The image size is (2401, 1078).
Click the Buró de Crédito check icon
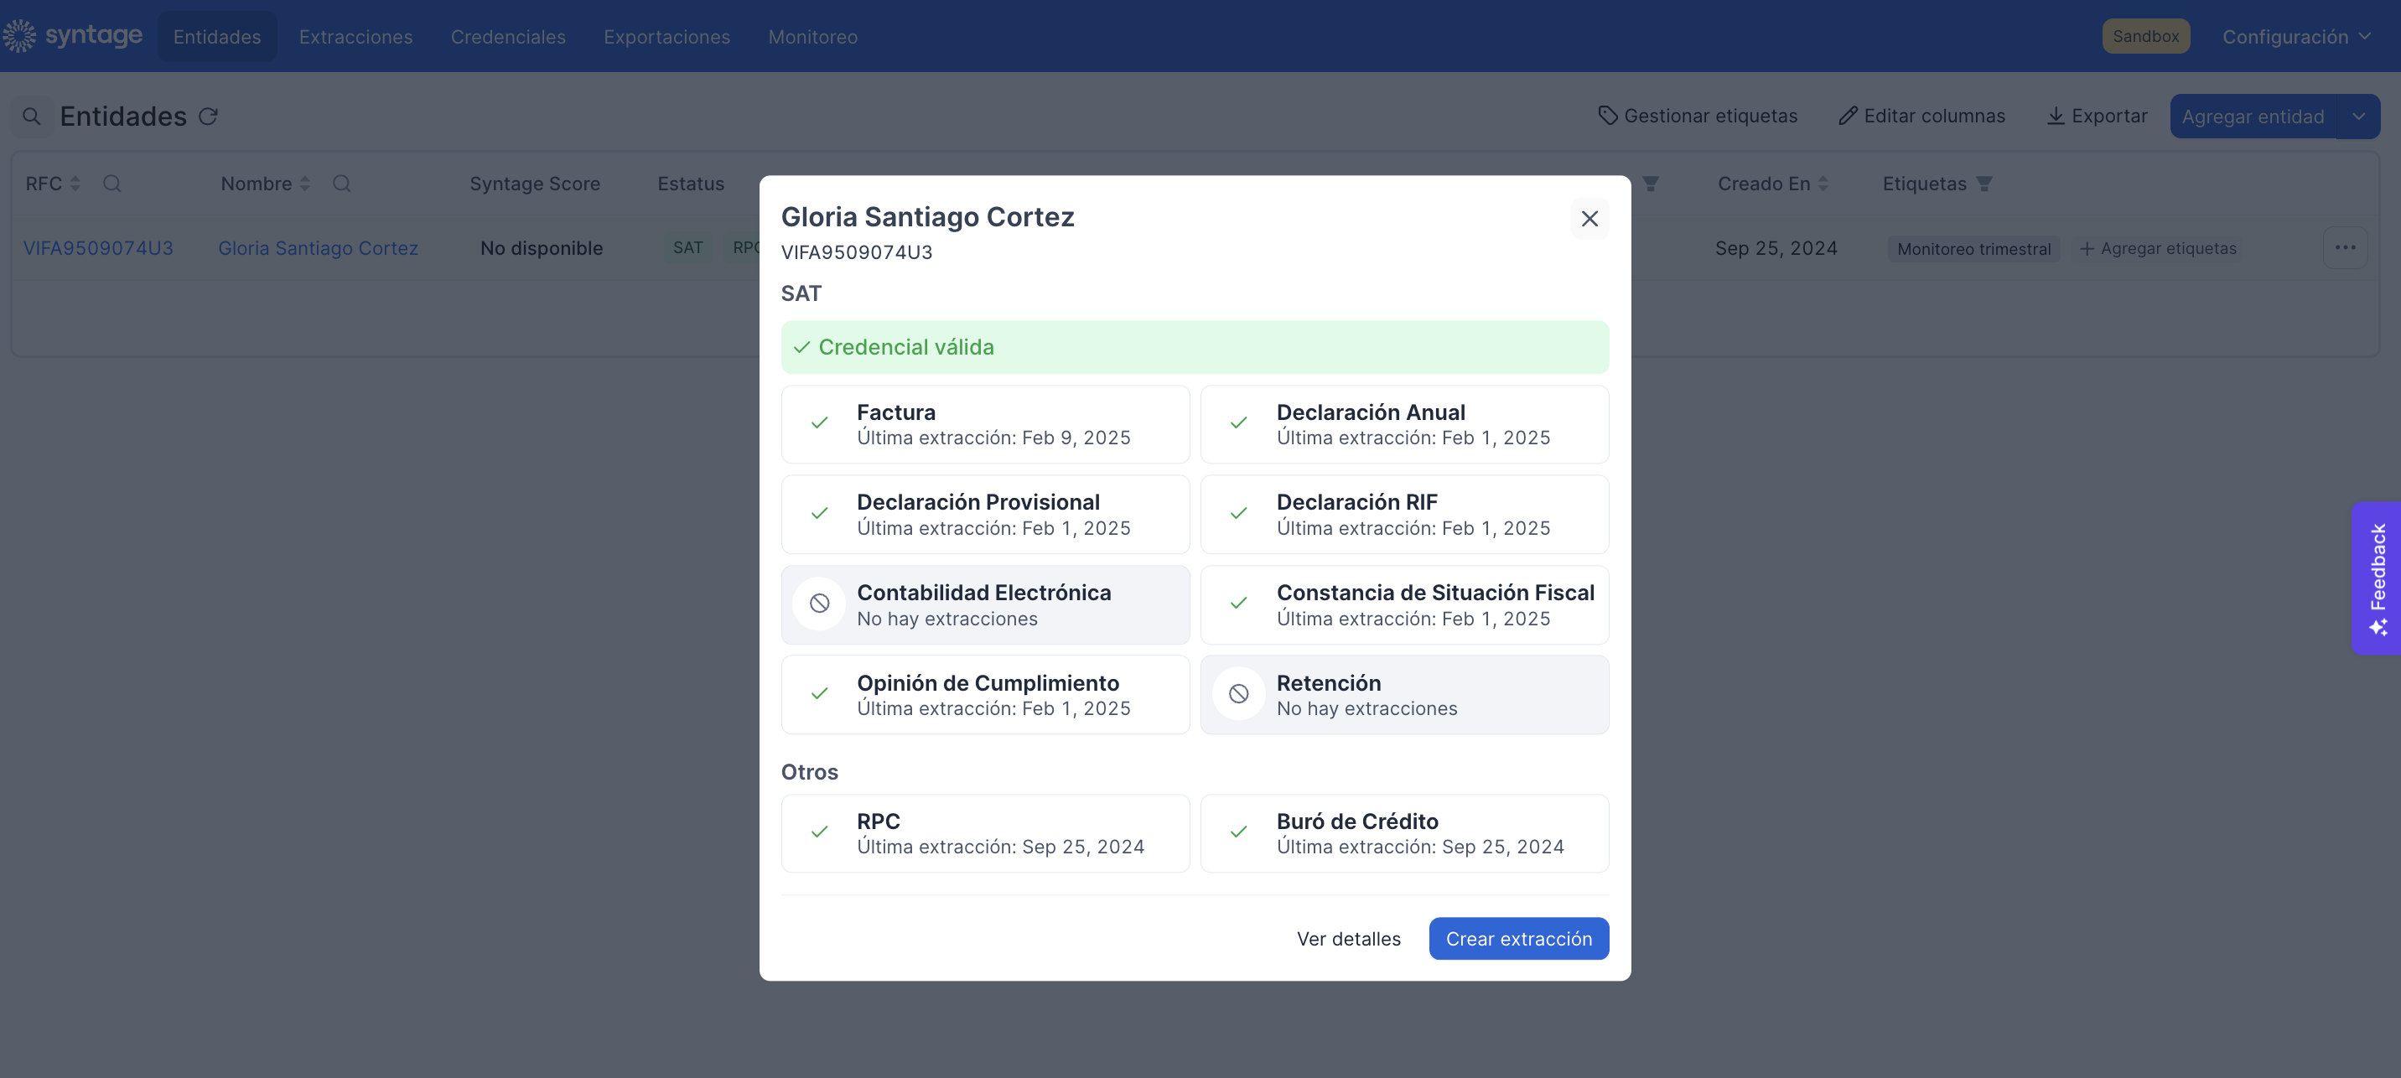click(x=1239, y=832)
